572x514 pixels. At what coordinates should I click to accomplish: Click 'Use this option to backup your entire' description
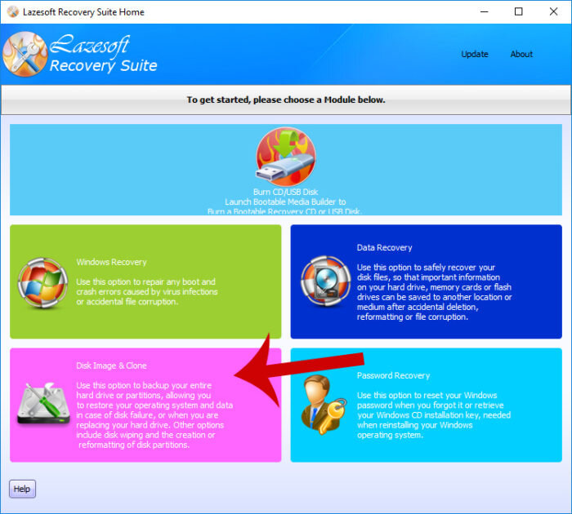pyautogui.click(x=154, y=415)
